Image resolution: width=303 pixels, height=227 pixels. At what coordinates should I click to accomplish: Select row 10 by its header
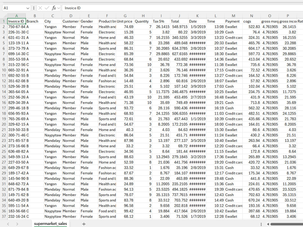point(4,70)
